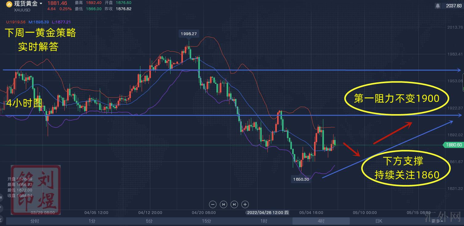Click the gold 现货黄金 symbol logo icon
The width and height of the screenshot is (464, 226).
point(9,4)
